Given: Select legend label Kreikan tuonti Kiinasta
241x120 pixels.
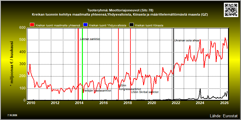Looking at the screenshot, I should 149,25.
